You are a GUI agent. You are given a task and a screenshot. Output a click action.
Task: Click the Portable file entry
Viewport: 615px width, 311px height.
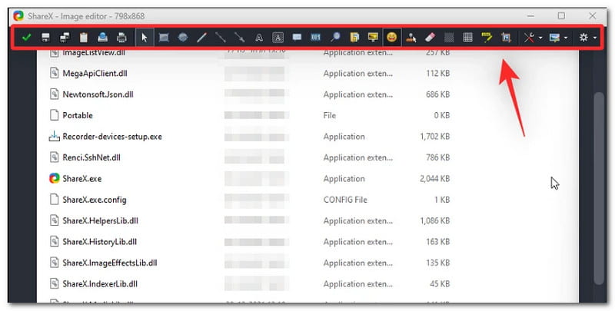(78, 115)
